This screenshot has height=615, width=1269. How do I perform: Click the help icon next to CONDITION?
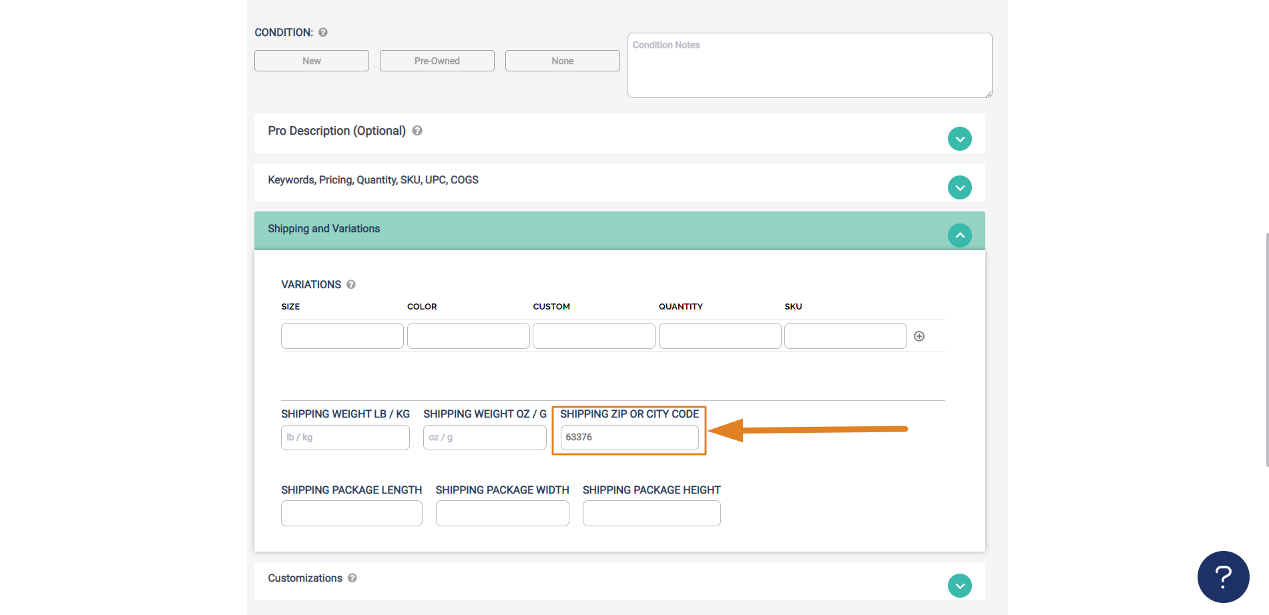[x=323, y=32]
